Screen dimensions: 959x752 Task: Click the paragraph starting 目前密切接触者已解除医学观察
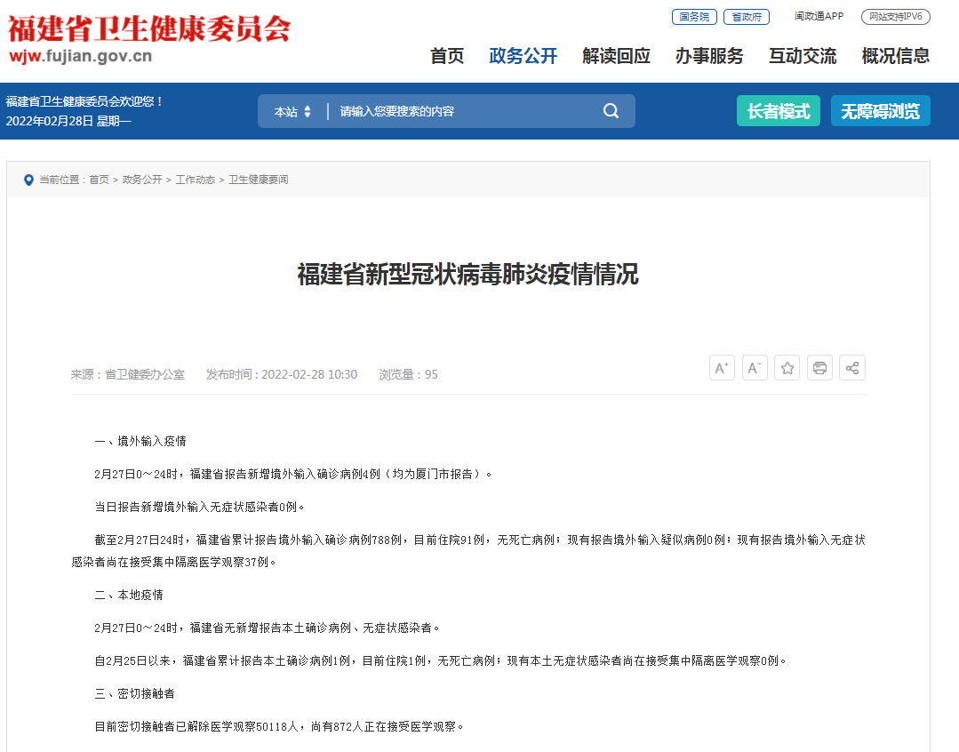[x=279, y=726]
